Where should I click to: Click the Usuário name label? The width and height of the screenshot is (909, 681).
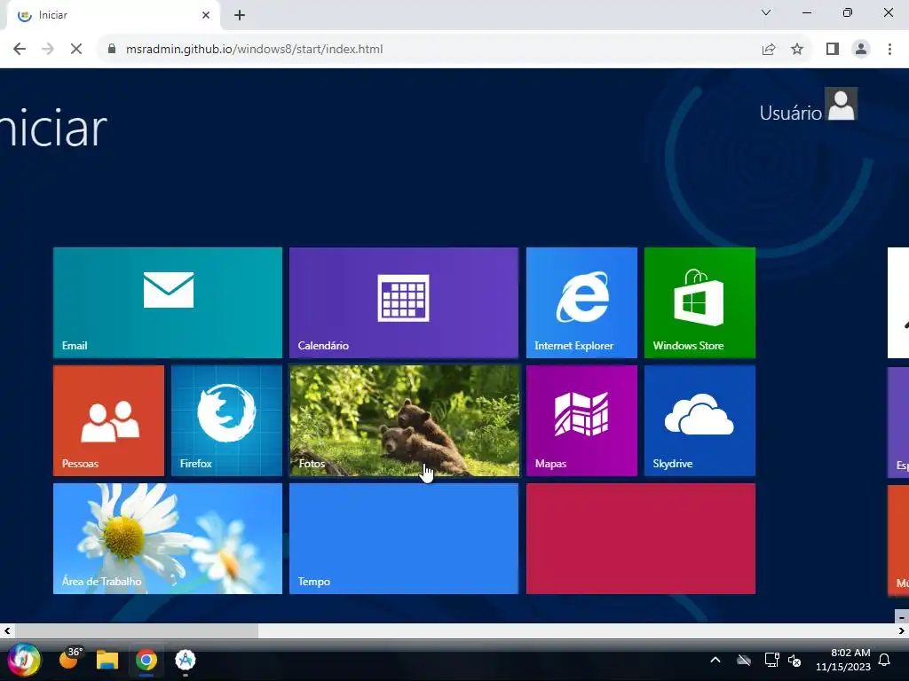[x=790, y=113]
